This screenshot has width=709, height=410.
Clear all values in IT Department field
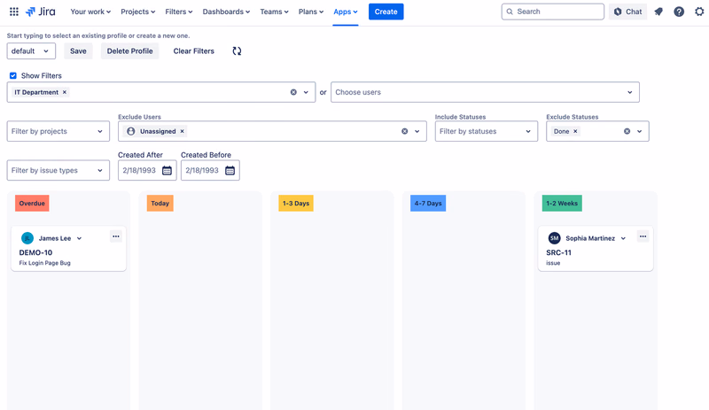[x=293, y=92]
